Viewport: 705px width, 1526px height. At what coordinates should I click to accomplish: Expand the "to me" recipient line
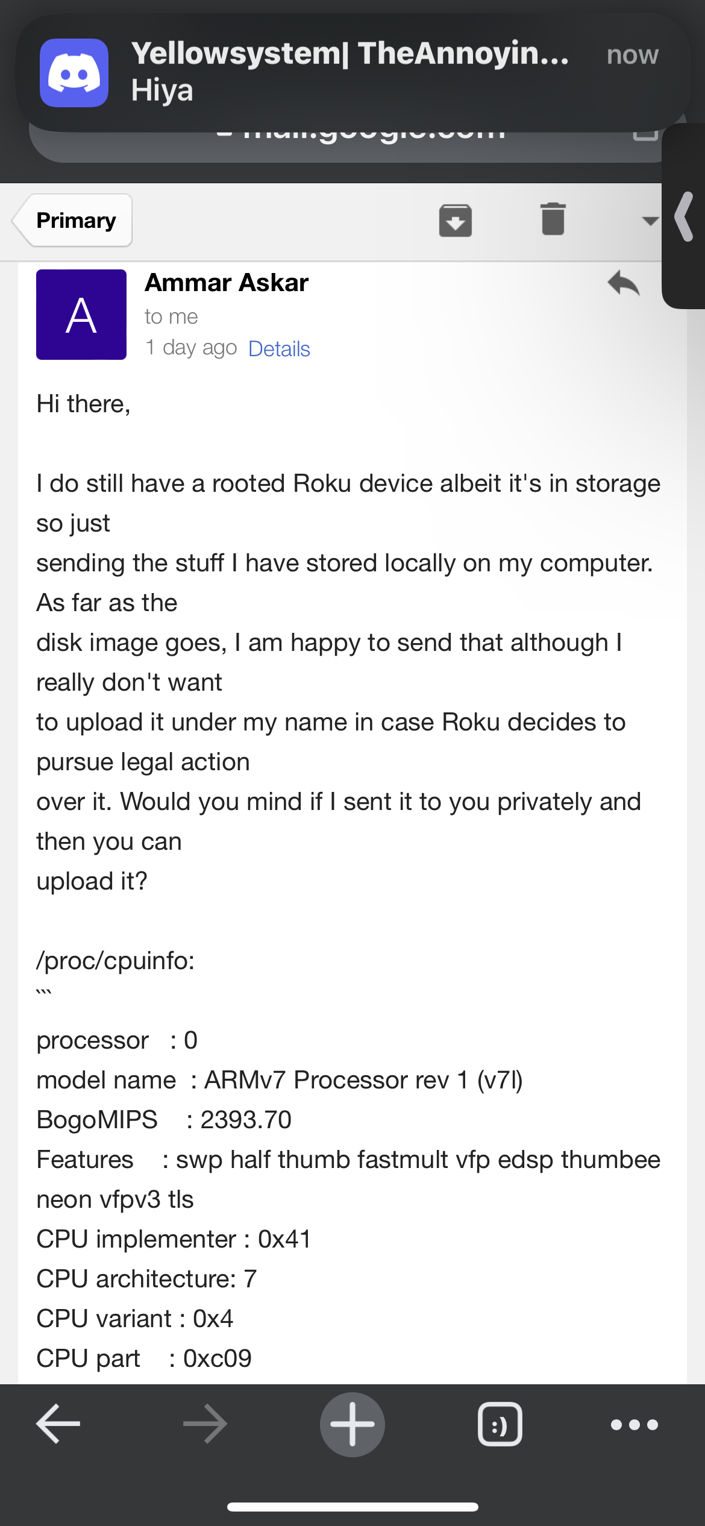click(171, 316)
